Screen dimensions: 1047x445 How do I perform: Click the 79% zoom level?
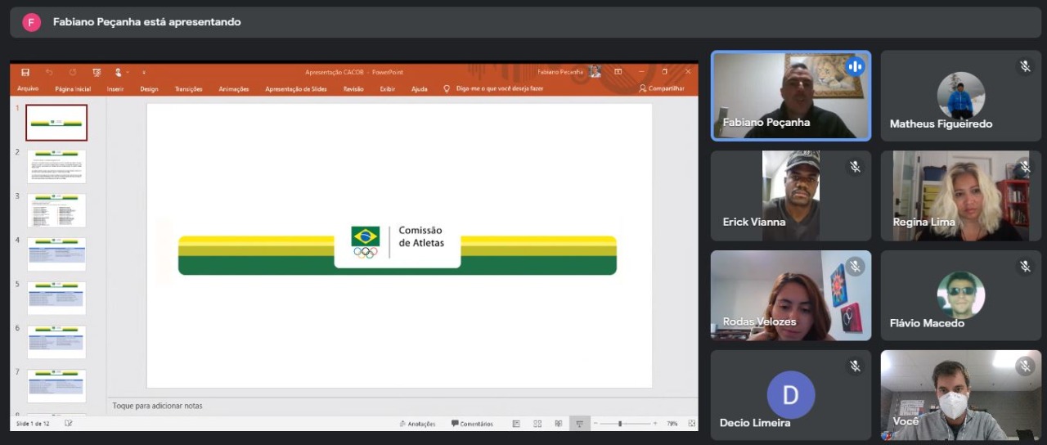672,424
